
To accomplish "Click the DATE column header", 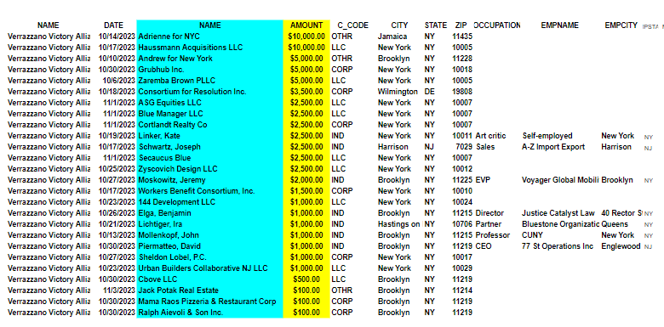I will pos(113,25).
